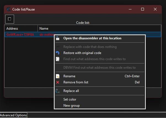The height and width of the screenshot is (118, 166).
Task: Choose Rename from the context menu
Action: pos(69,76)
